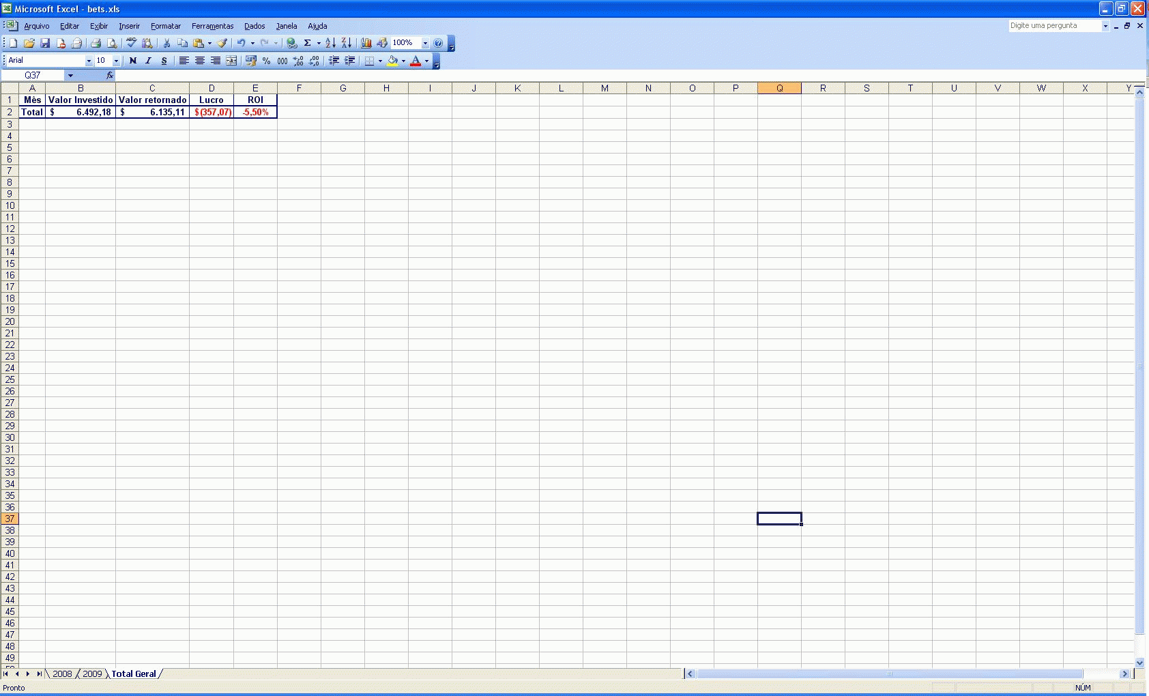This screenshot has height=696, width=1149.
Task: Click the horizontal scrollbar thumb
Action: [x=889, y=673]
